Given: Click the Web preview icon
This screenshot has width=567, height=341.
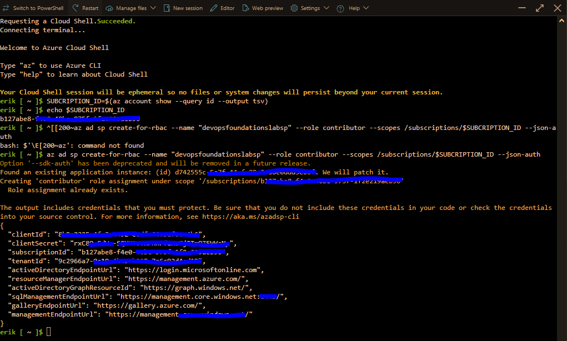Looking at the screenshot, I should pos(245,8).
